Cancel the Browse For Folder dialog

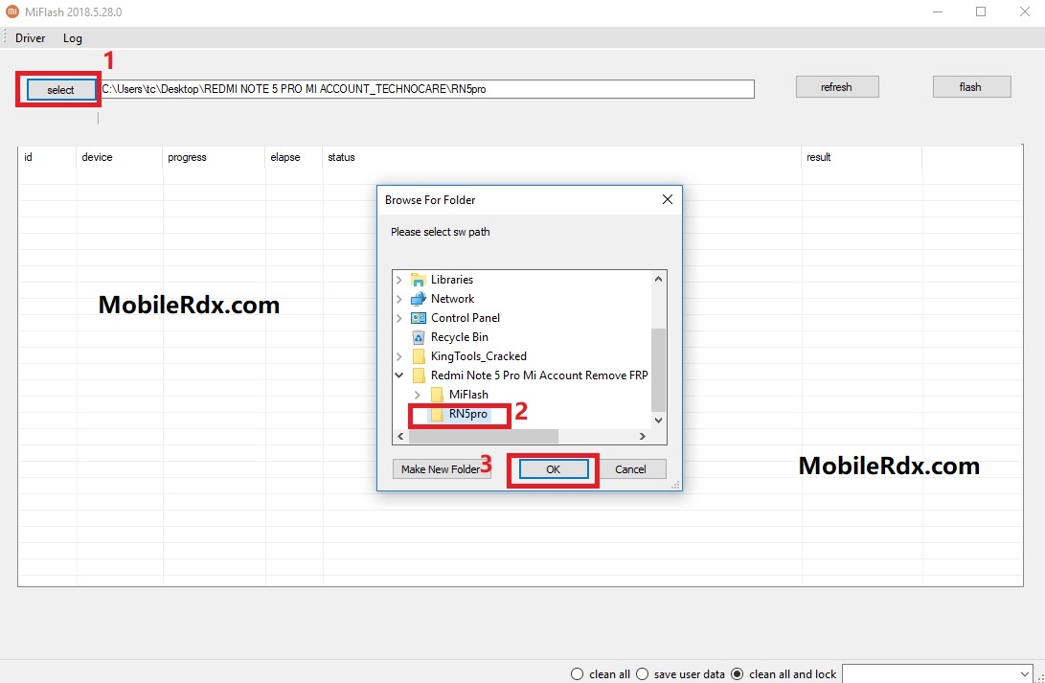click(x=630, y=469)
